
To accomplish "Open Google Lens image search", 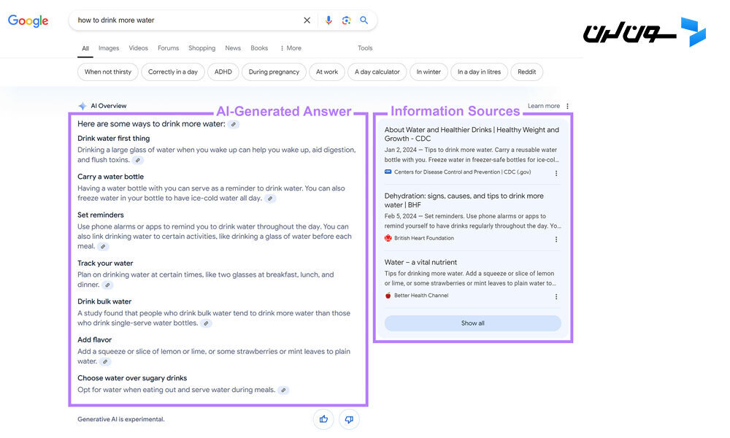I will click(x=346, y=20).
